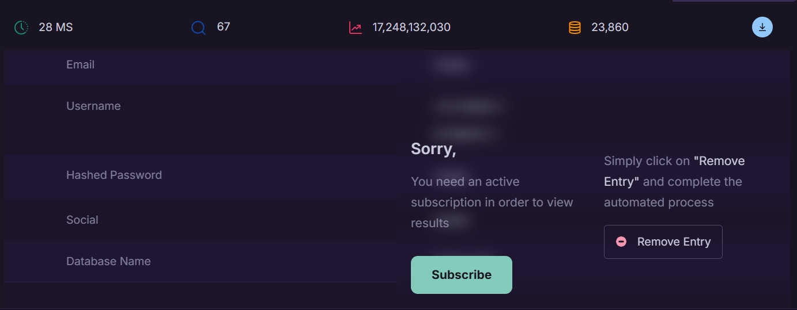Click the active subscription required message
This screenshot has height=310, width=797.
(492, 202)
